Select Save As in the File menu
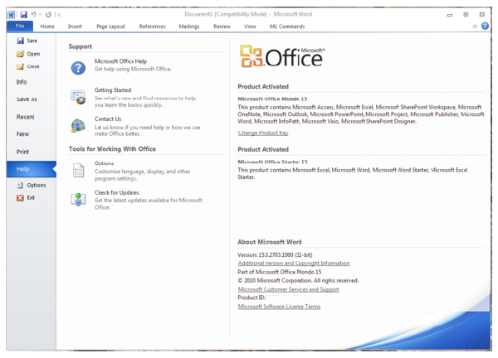This screenshot has width=498, height=358. coord(27,99)
